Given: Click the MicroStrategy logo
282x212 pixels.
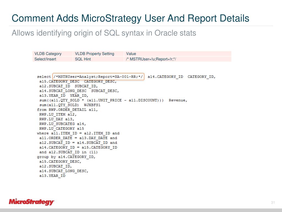Looking at the screenshot, I should [32, 202].
